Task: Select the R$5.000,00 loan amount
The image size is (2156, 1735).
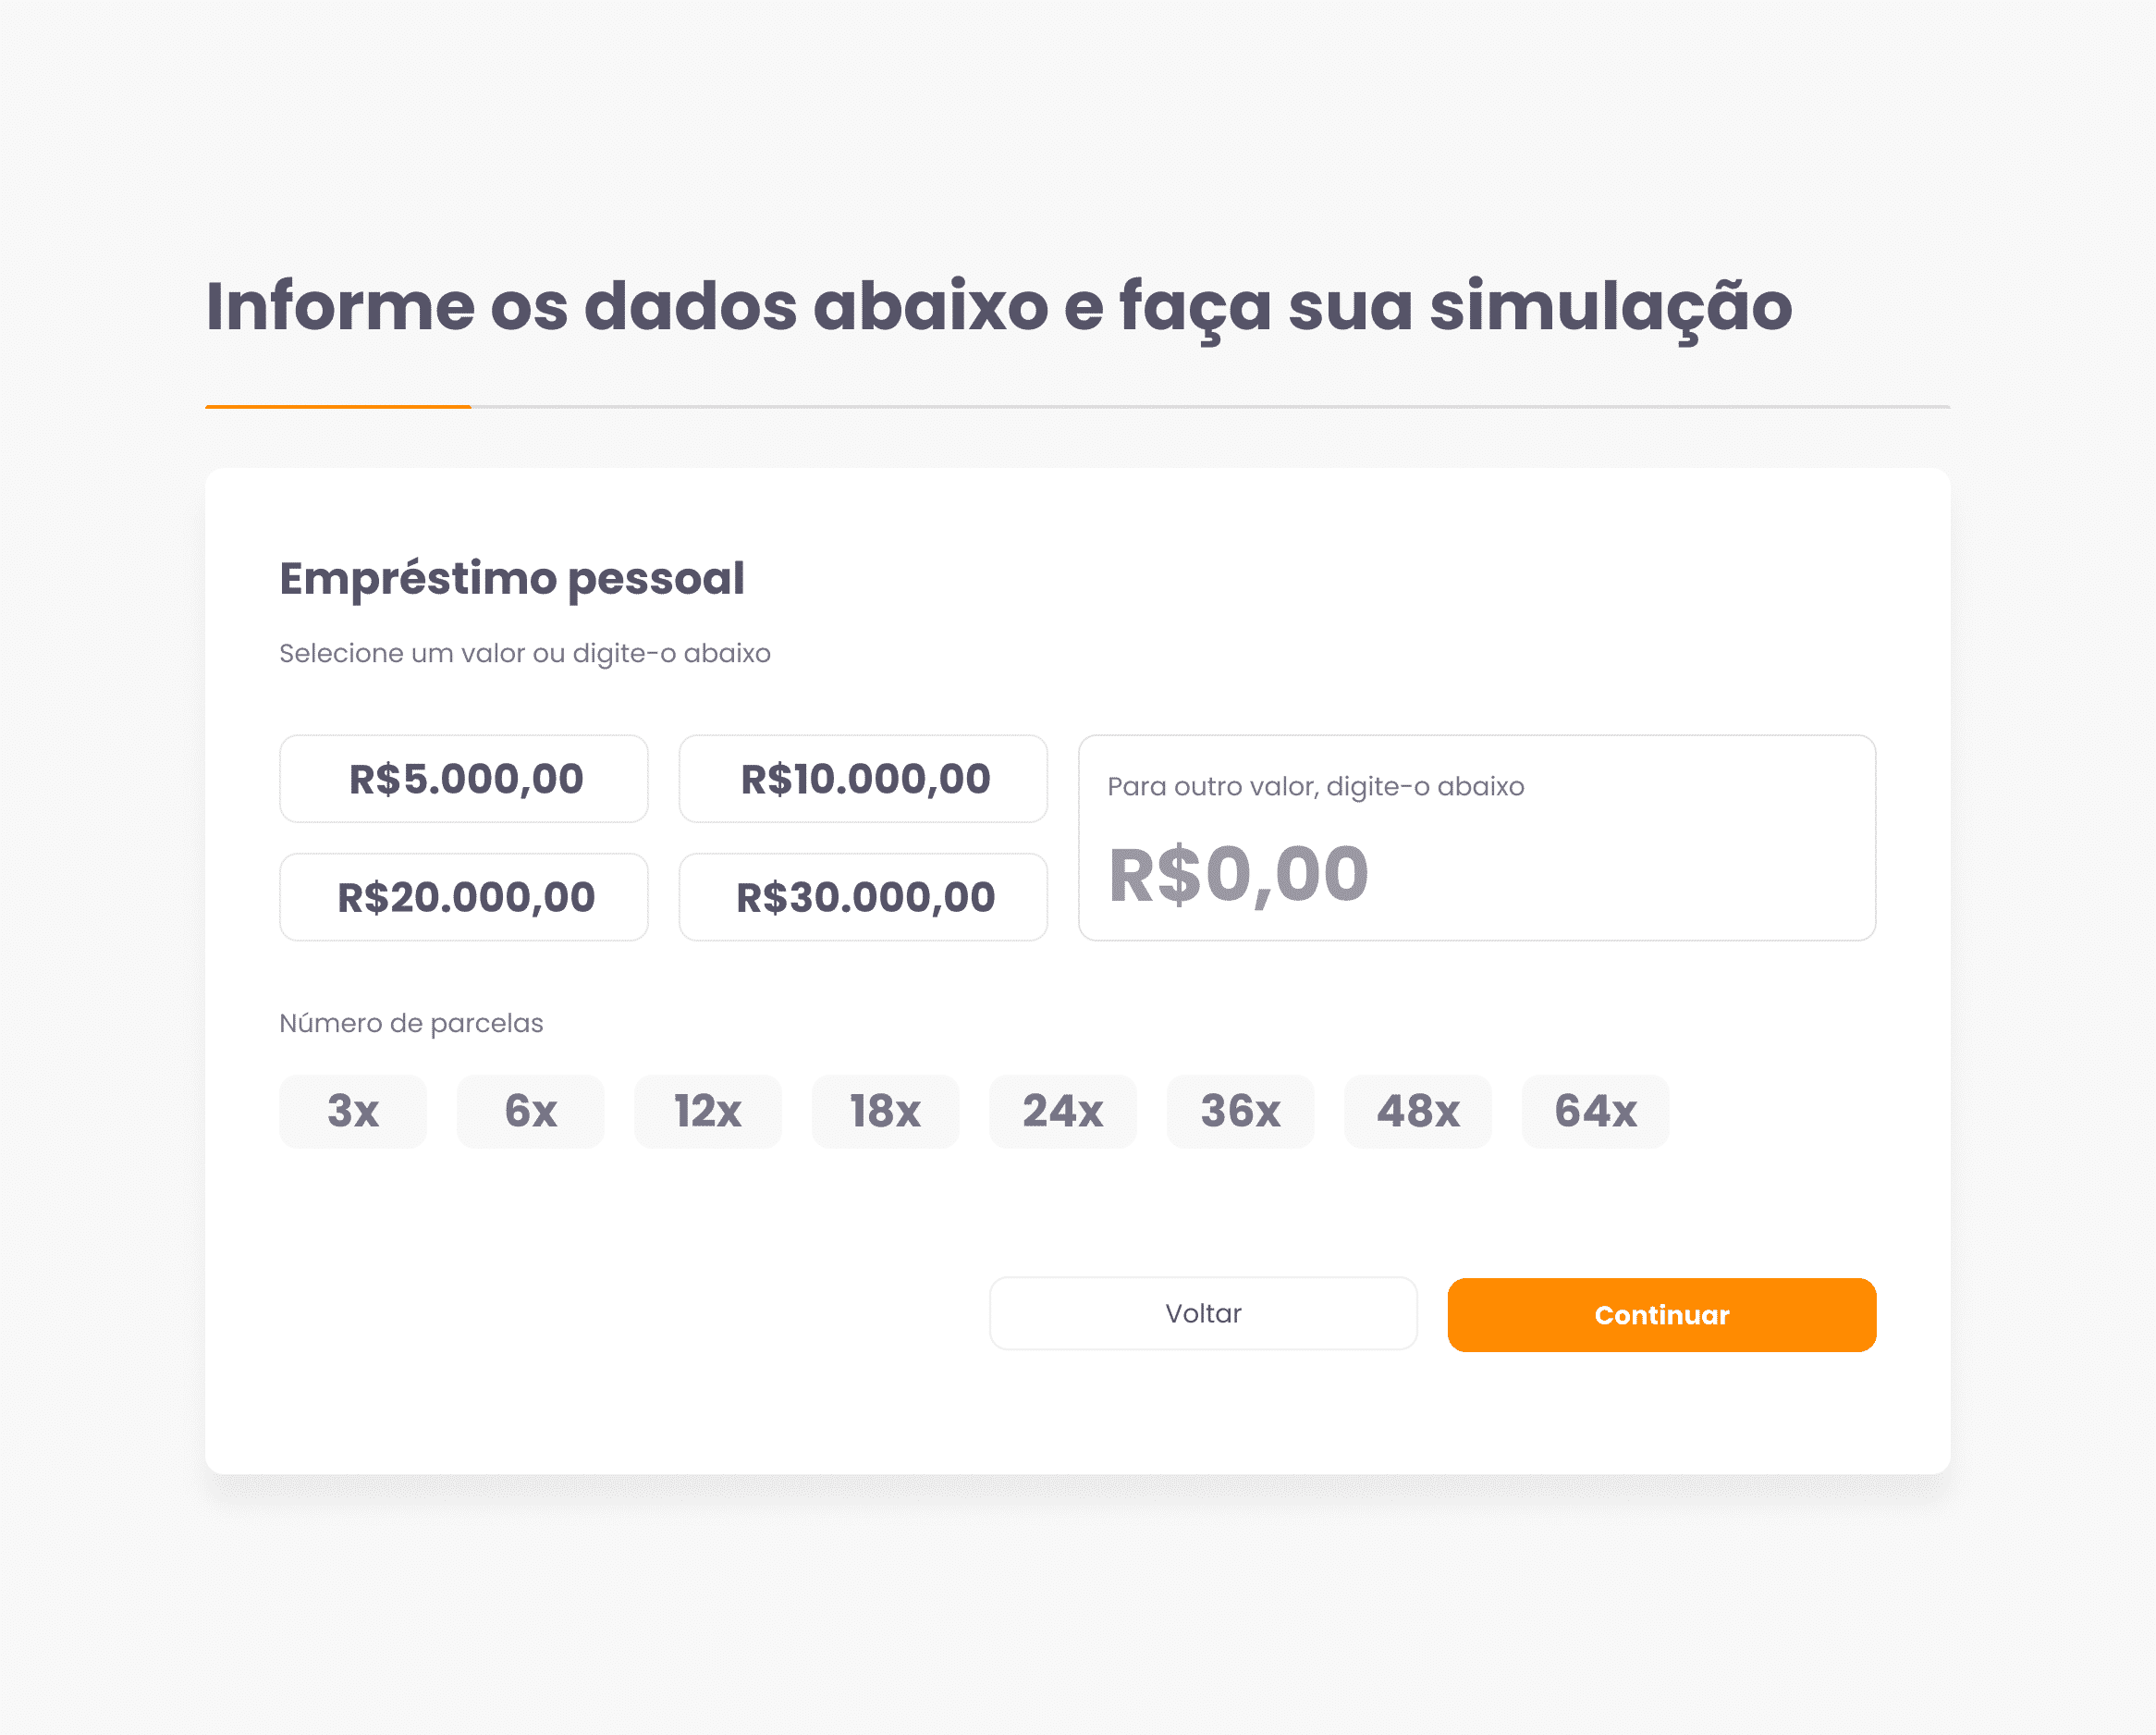Action: point(464,780)
